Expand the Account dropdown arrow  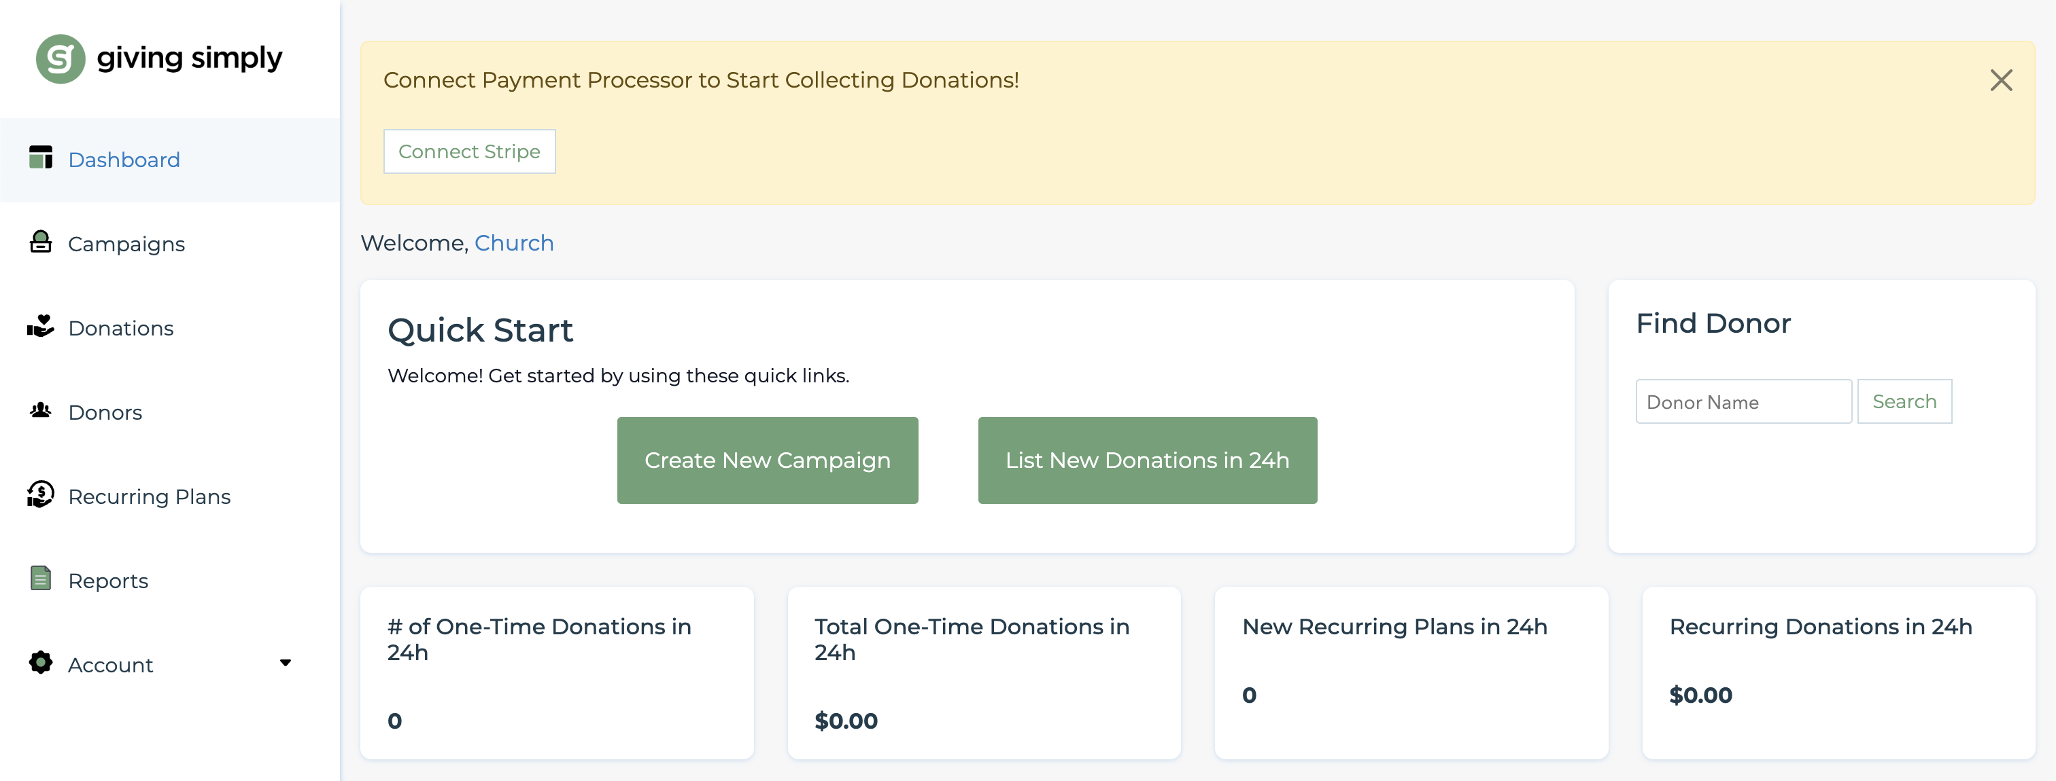(286, 663)
